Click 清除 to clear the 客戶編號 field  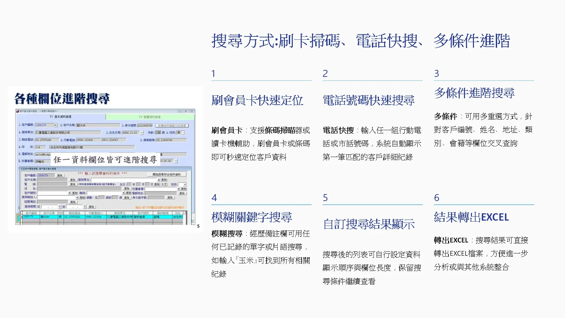coord(60,176)
